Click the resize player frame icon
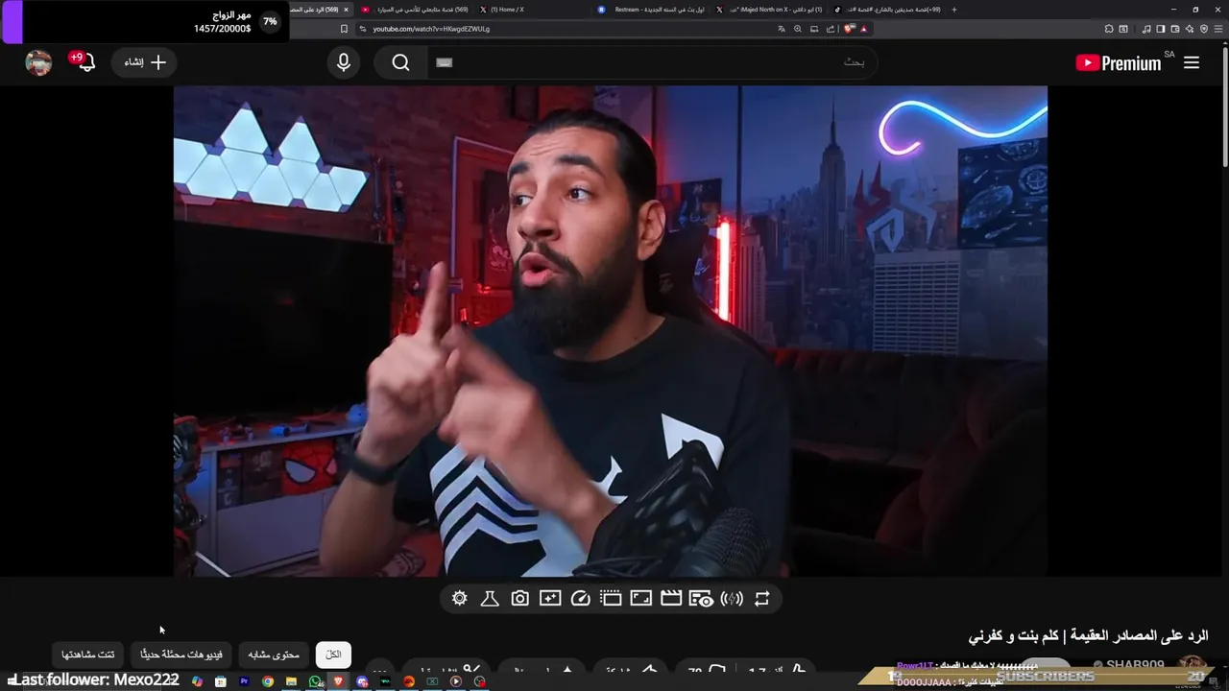1229x691 pixels. (640, 599)
